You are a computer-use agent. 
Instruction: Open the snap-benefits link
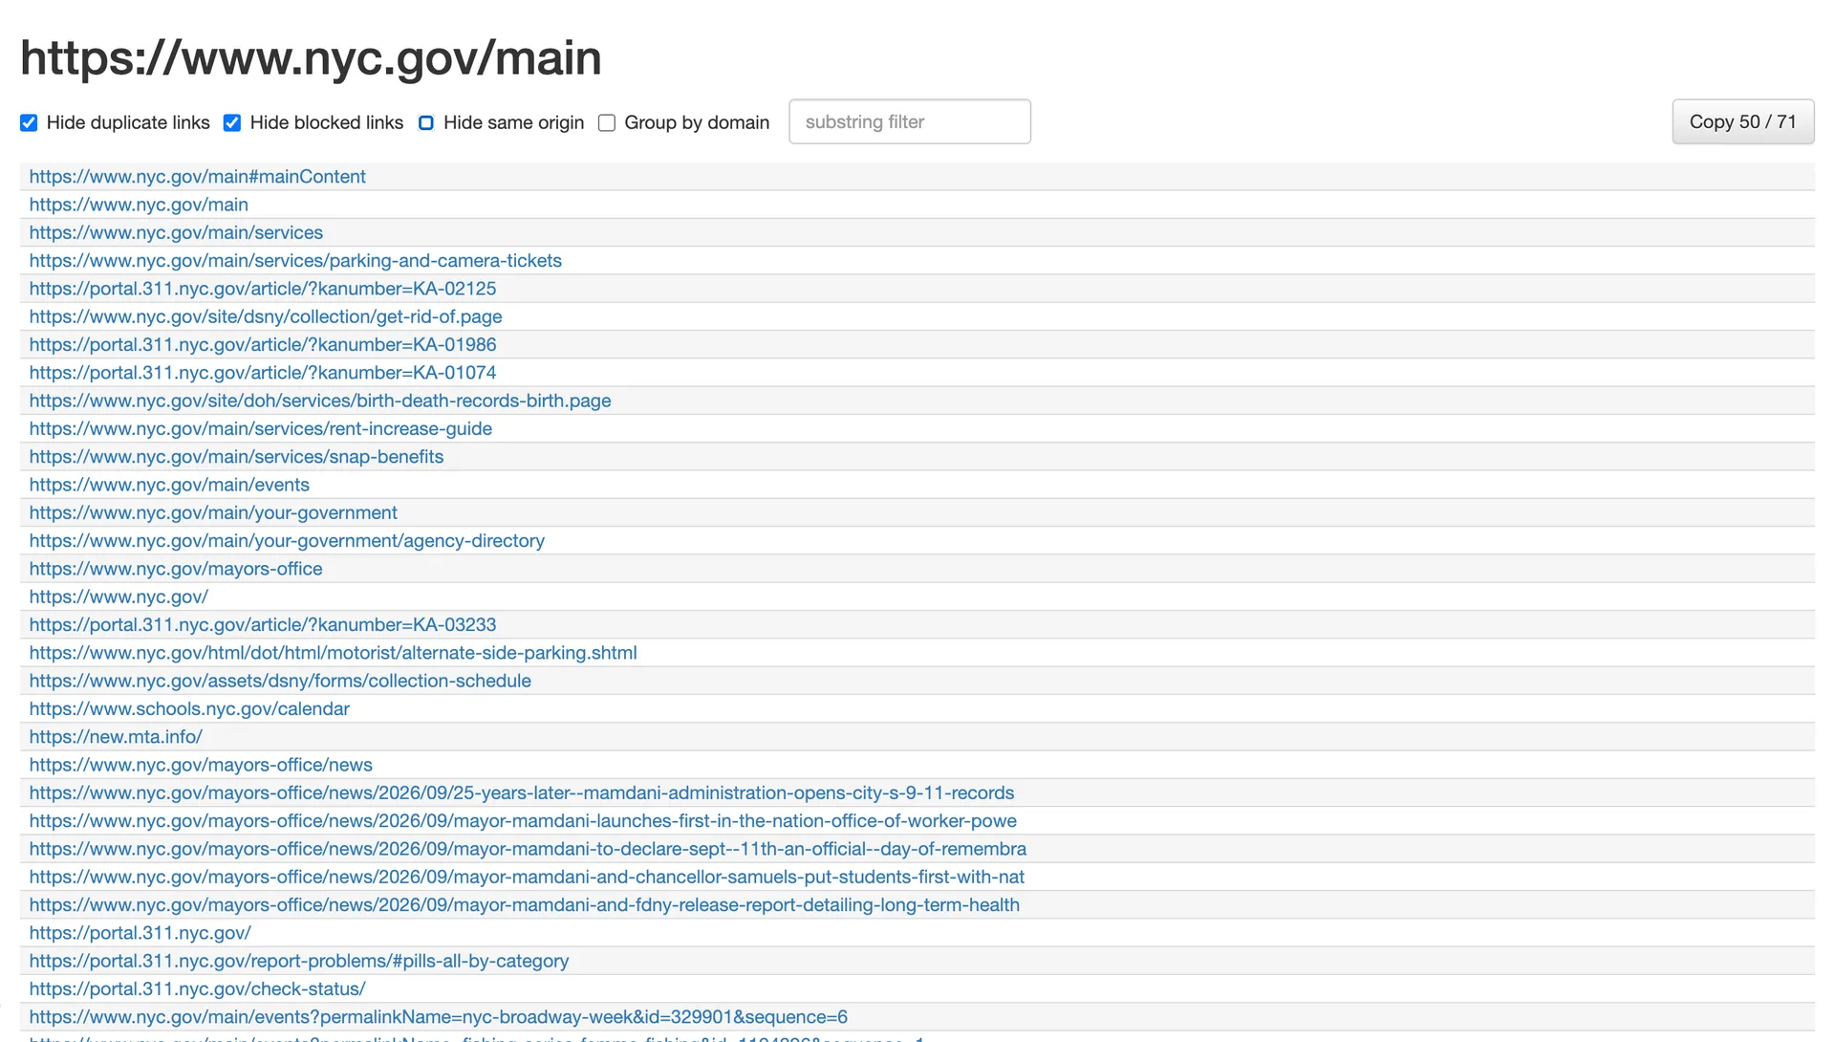tap(236, 457)
